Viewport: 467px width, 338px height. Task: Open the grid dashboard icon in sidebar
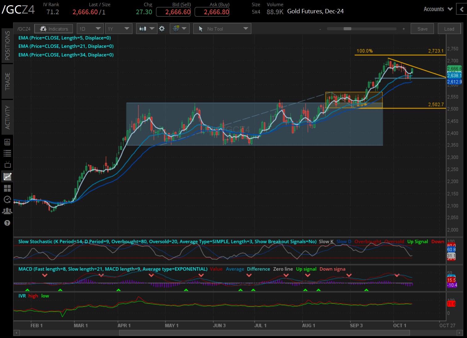[x=7, y=188]
